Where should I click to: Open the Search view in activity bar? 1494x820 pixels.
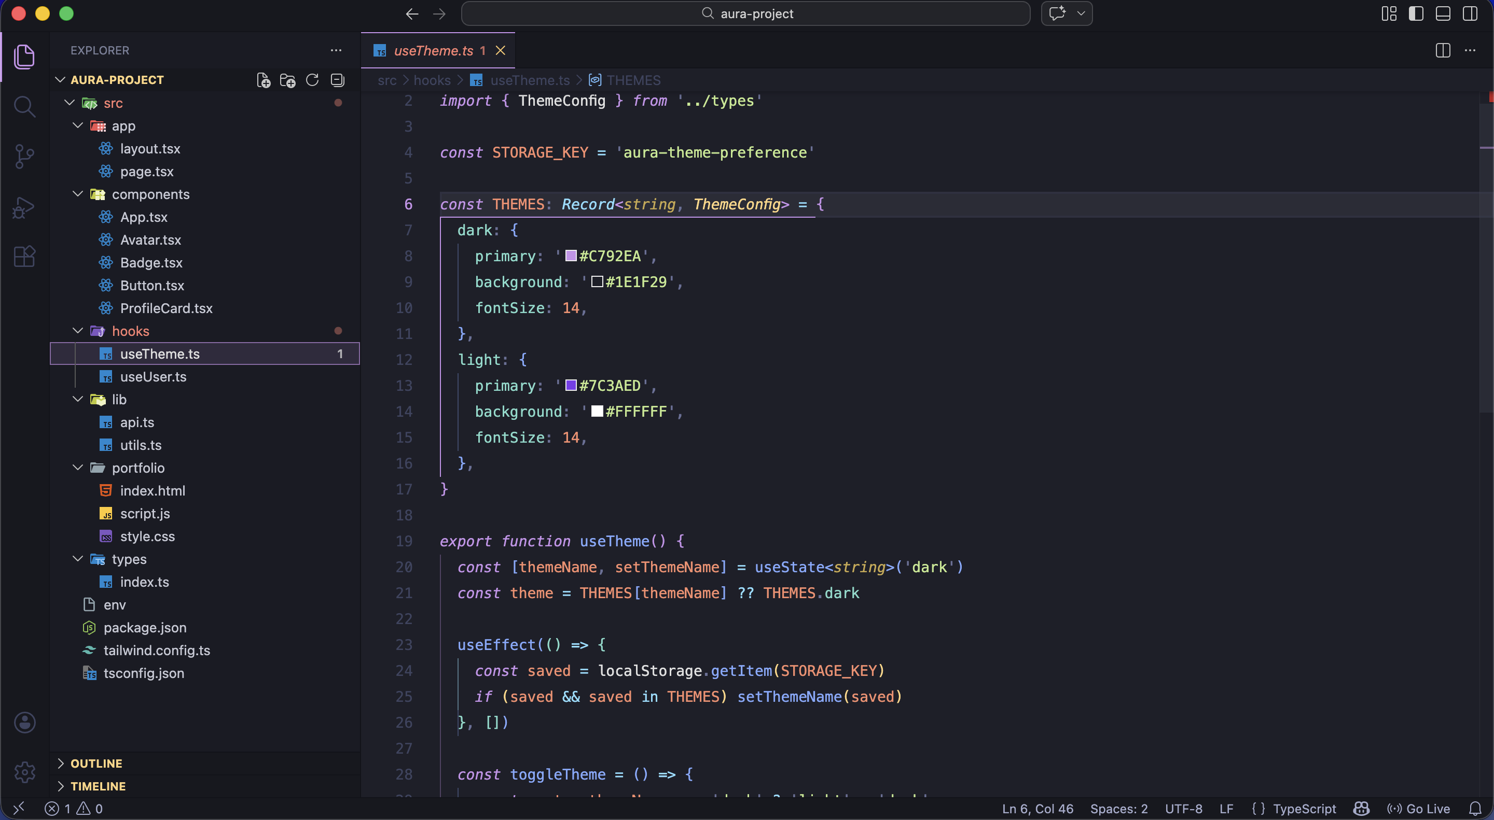[24, 107]
